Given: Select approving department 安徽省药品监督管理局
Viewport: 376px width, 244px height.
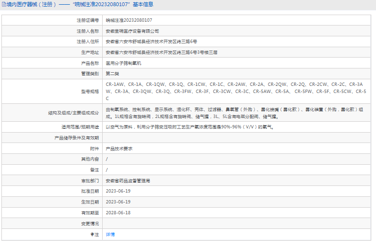Looking at the screenshot, I should tap(128, 181).
